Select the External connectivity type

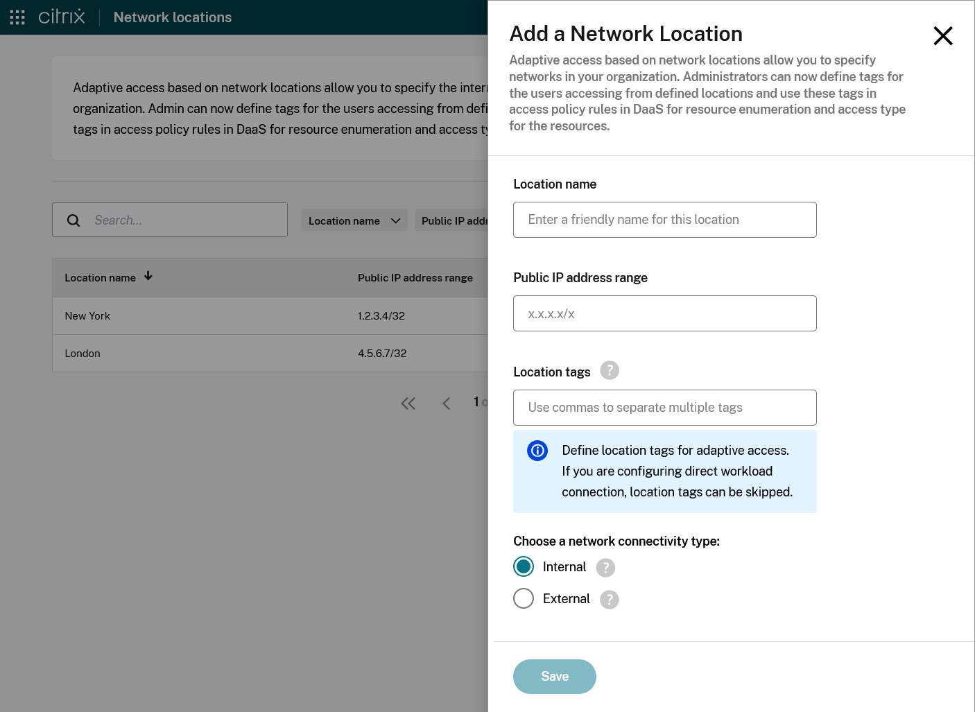[524, 598]
